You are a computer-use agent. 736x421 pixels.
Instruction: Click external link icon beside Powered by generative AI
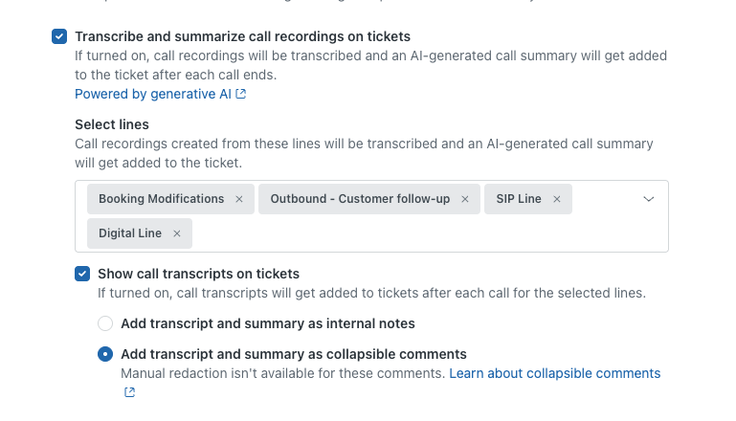241,94
